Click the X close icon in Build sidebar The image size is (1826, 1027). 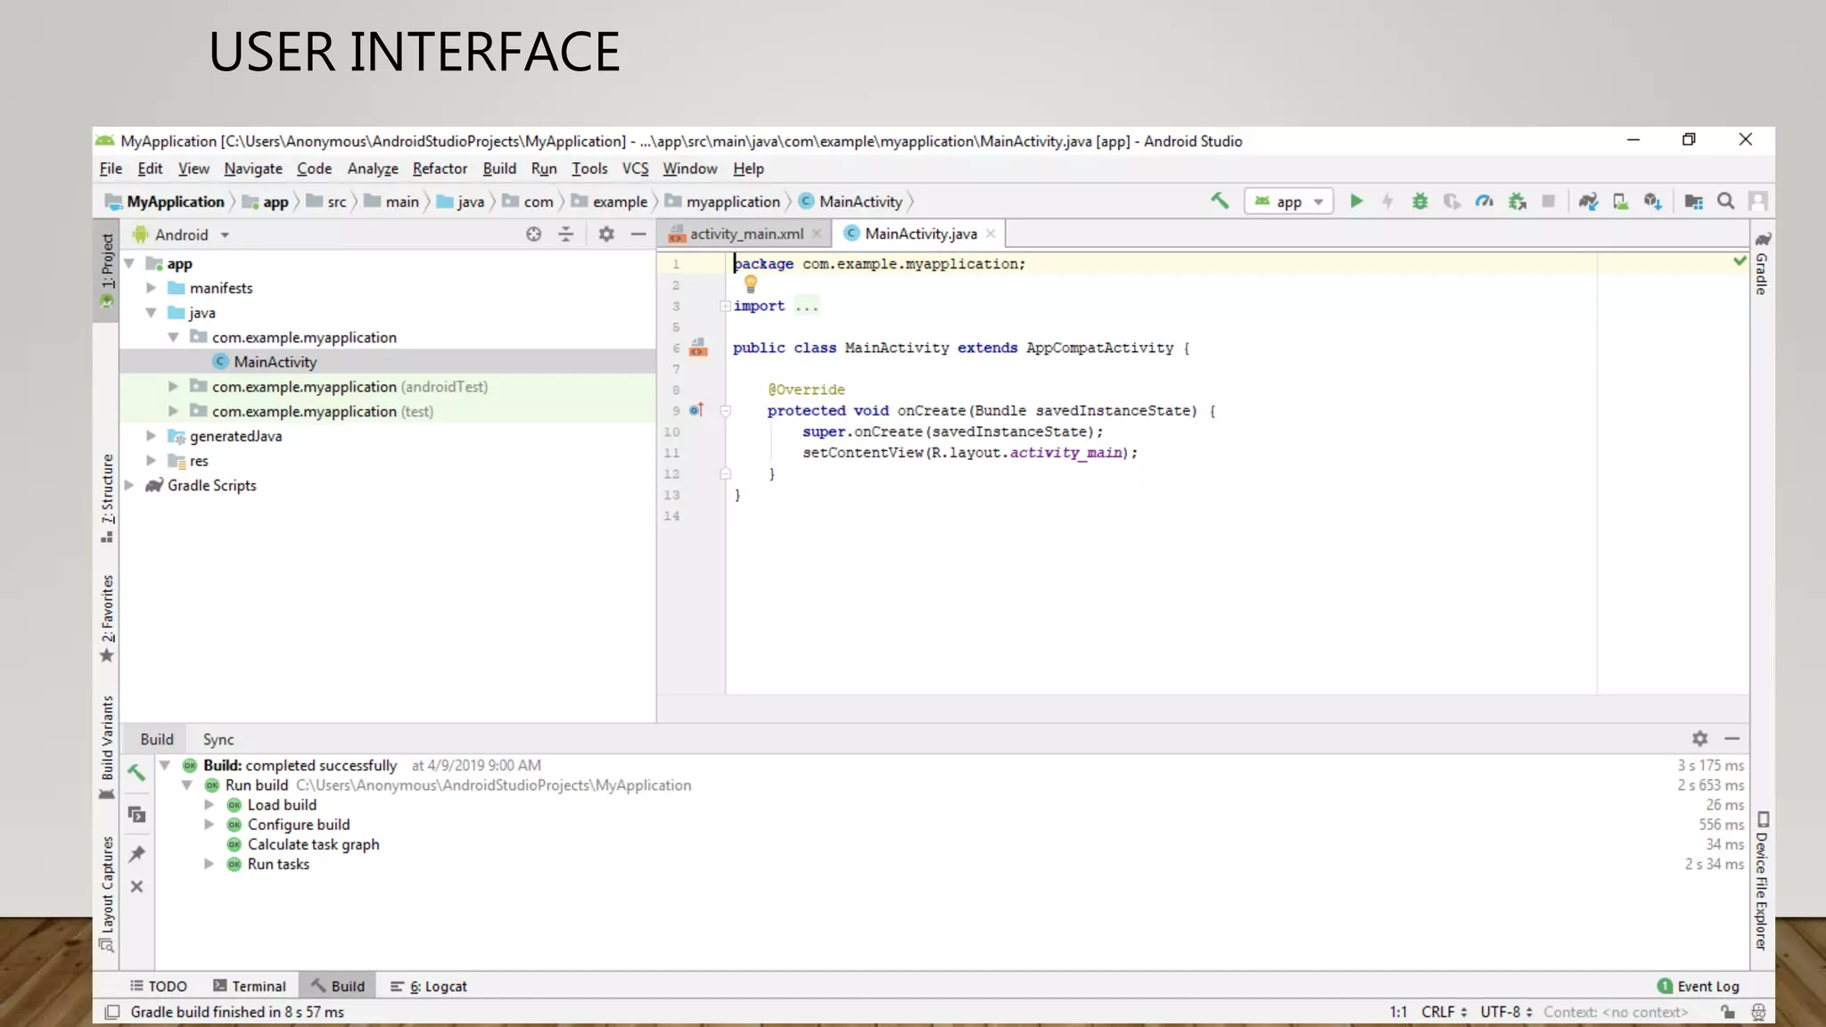pos(136,886)
